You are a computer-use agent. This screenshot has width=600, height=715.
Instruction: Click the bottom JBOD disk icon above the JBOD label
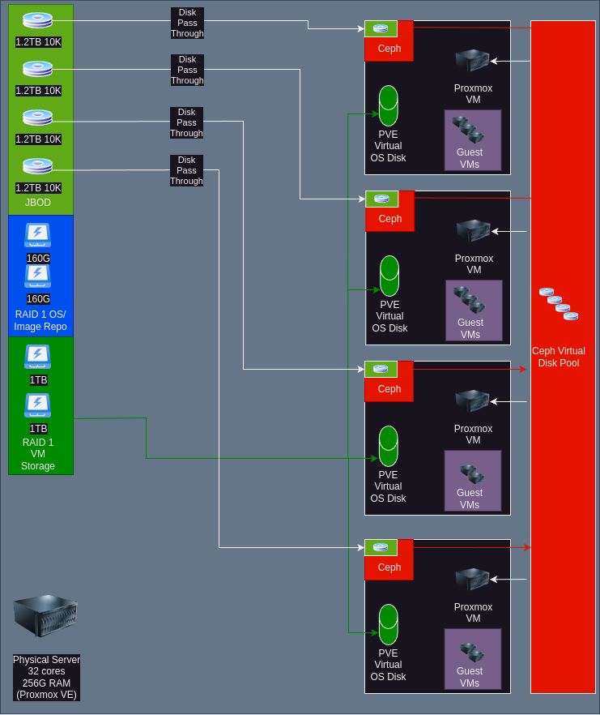(x=37, y=166)
